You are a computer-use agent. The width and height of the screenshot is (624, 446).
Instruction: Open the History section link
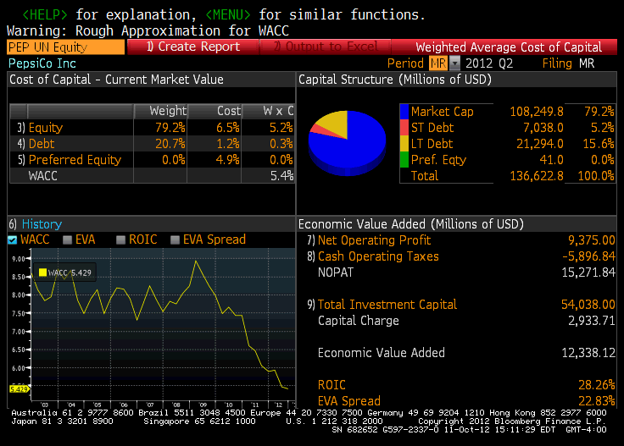point(42,224)
